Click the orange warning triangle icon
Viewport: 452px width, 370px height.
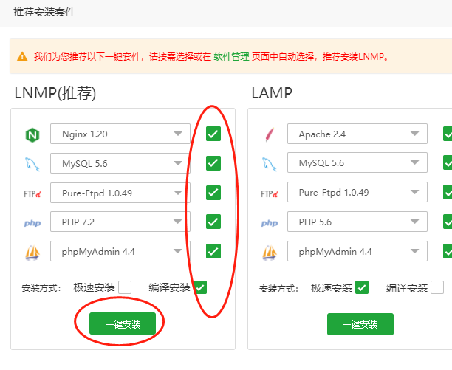(22, 56)
